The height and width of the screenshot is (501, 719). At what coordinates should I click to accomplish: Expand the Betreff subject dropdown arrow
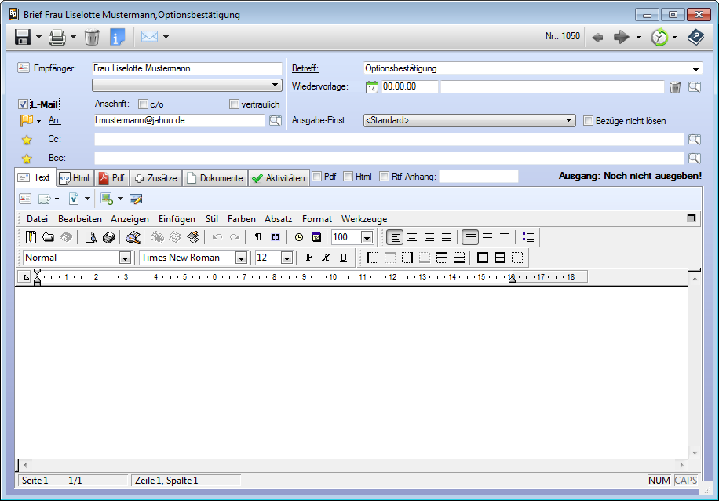click(x=695, y=69)
